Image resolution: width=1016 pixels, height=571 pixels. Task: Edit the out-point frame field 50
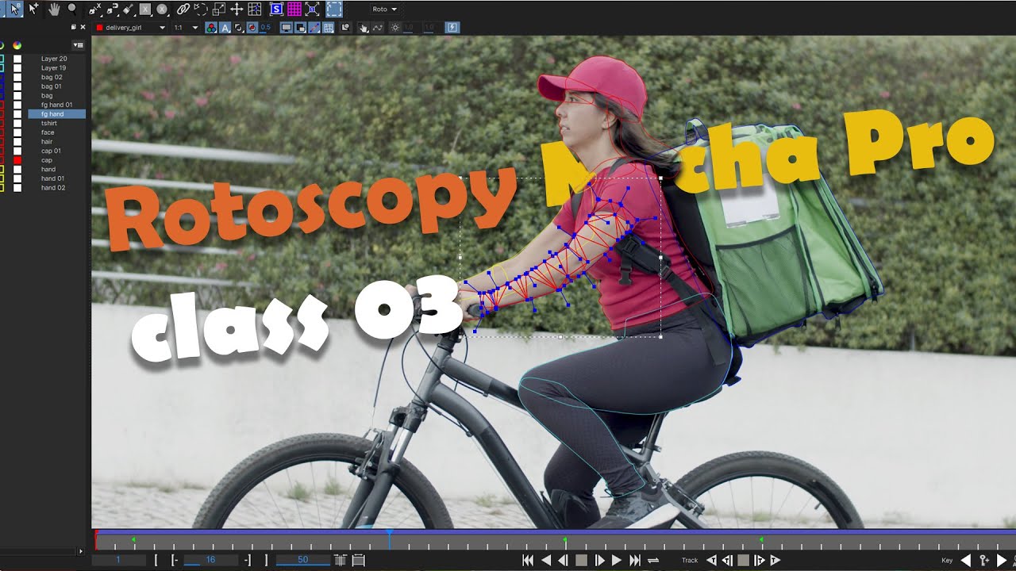tap(302, 560)
